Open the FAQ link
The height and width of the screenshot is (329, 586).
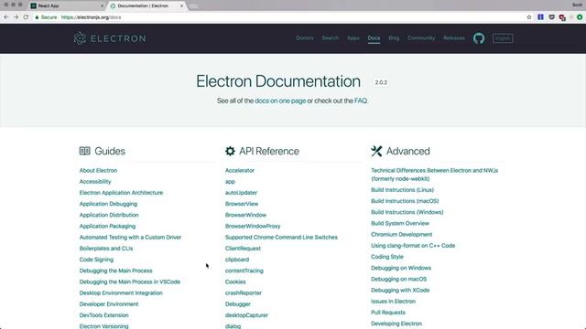(361, 101)
